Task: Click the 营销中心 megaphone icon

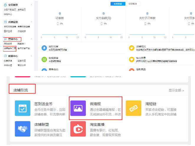Action: tap(5, 39)
